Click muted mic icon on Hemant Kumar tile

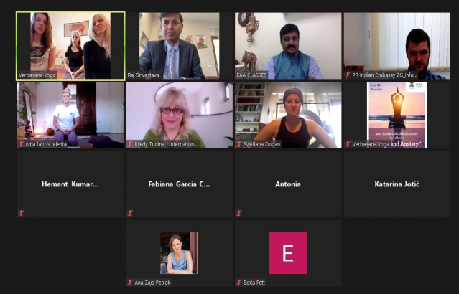[21, 213]
